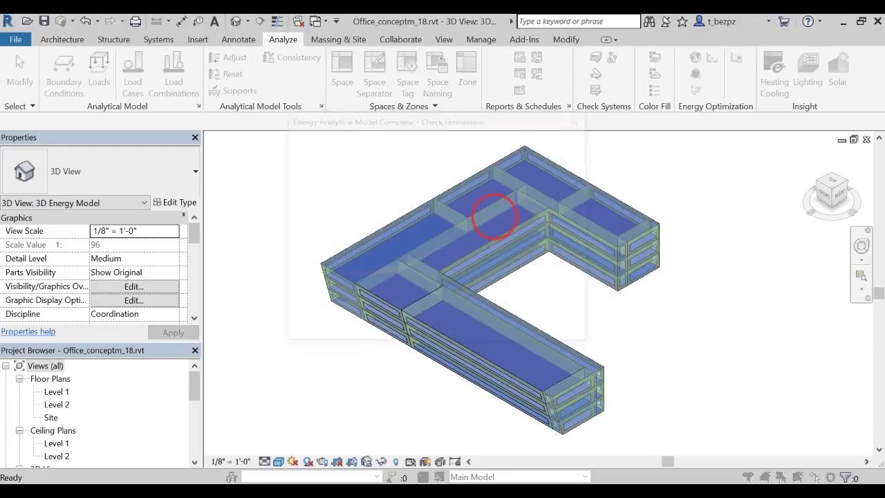The width and height of the screenshot is (885, 498).
Task: Undo the last action
Action: click(85, 21)
